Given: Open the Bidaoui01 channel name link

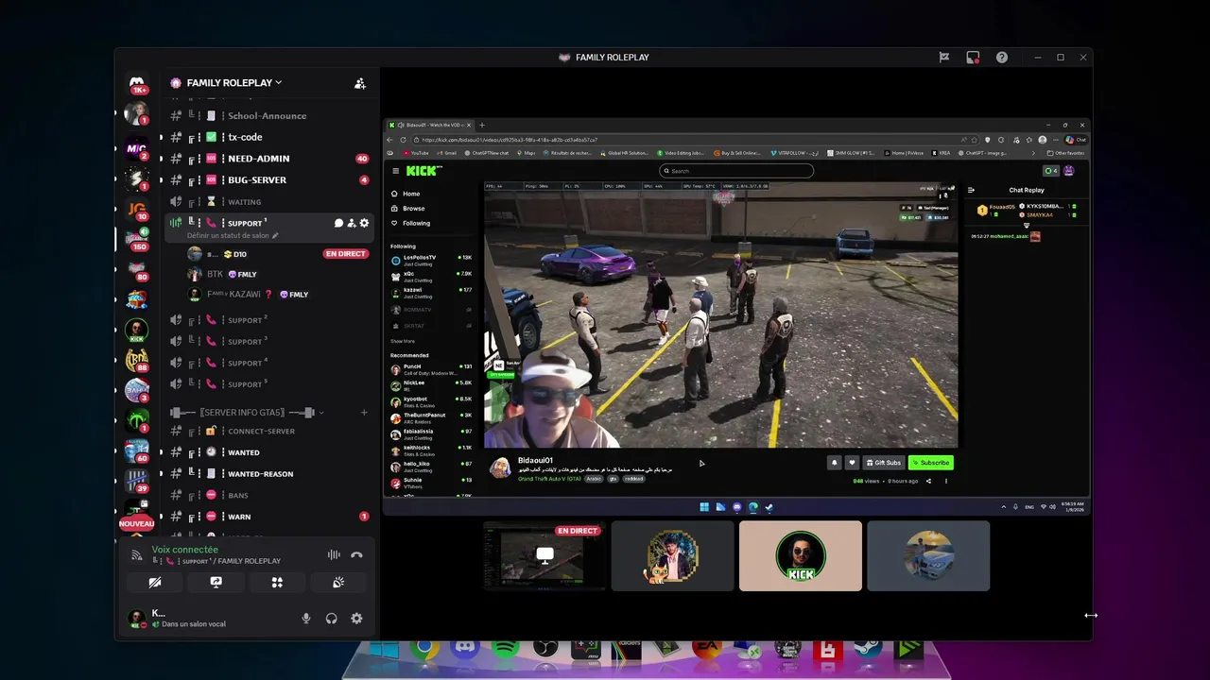Looking at the screenshot, I should (535, 461).
